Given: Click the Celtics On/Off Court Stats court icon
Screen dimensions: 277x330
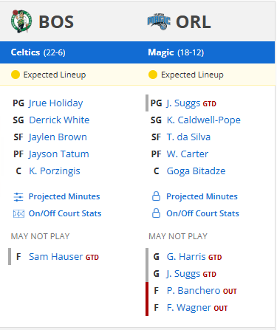Looking at the screenshot, I should pyautogui.click(x=18, y=214).
